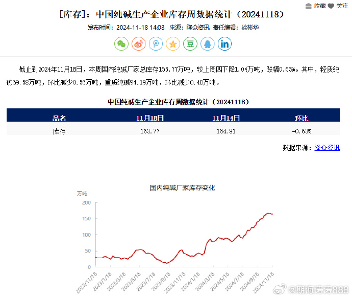Click the 50 y-axis label
The width and height of the screenshot is (352, 298).
(x=88, y=251)
